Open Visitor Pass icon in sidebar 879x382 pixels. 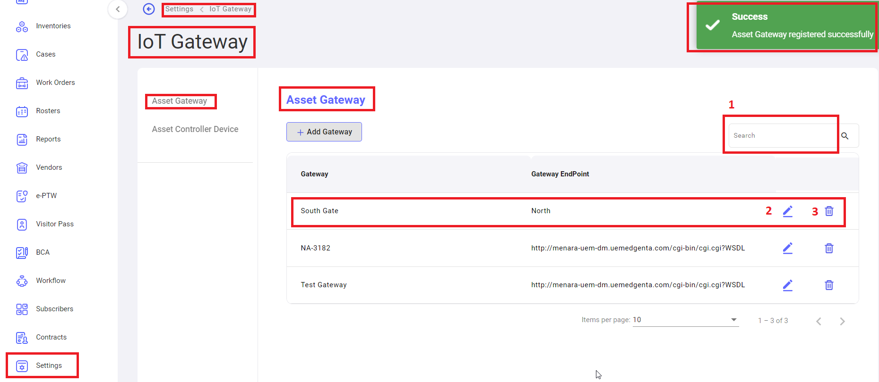coord(22,224)
